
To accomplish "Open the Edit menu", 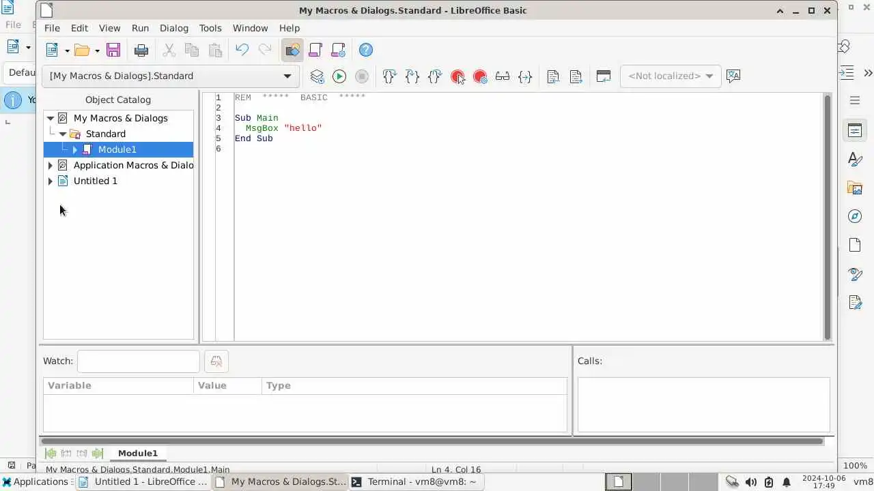I will click(x=79, y=28).
